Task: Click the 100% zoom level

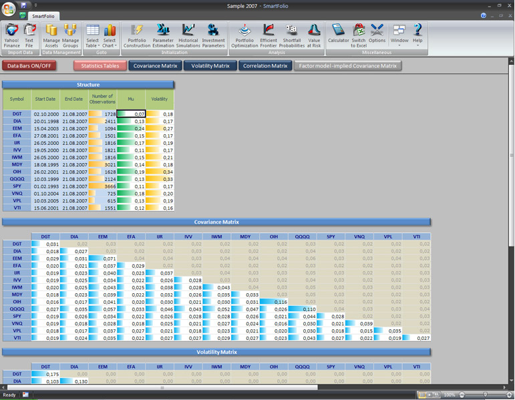Action: 449,395
